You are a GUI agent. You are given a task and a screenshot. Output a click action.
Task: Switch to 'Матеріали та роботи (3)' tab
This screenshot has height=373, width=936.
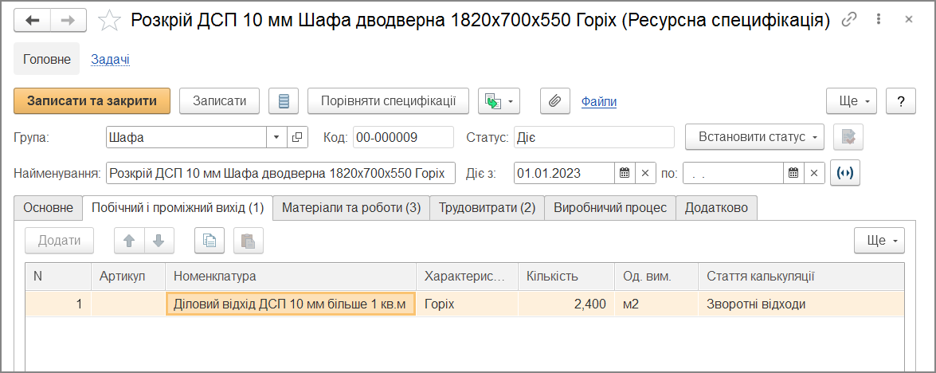click(x=351, y=208)
